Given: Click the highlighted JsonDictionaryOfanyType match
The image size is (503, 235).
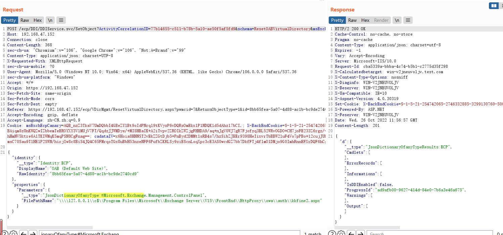Looking at the screenshot, I should 103,195.
